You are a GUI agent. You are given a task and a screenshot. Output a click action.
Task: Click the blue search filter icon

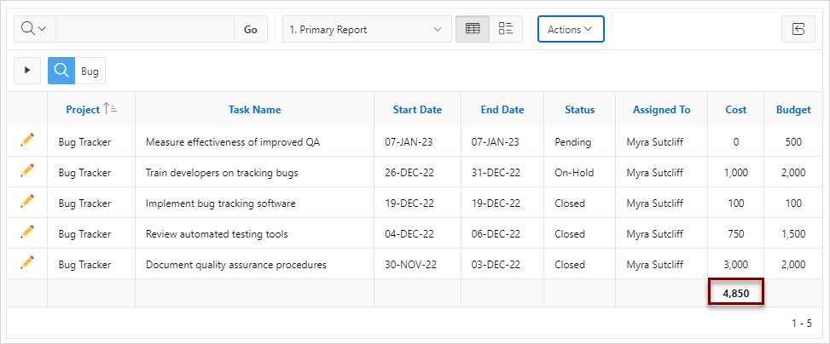coord(61,71)
